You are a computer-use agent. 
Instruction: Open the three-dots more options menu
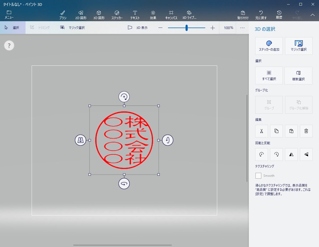tap(242, 28)
